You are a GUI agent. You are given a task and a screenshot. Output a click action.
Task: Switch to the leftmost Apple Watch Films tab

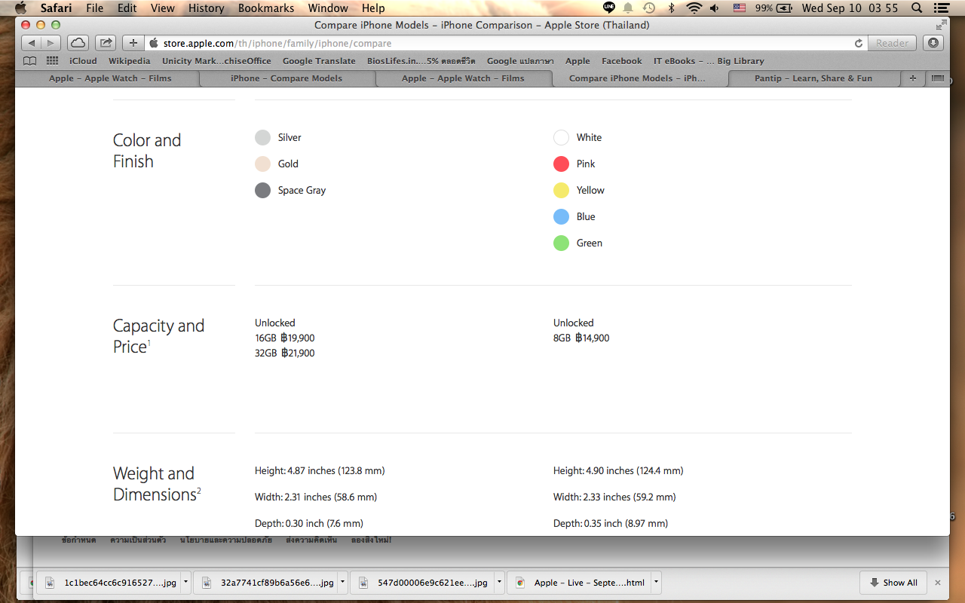(110, 78)
